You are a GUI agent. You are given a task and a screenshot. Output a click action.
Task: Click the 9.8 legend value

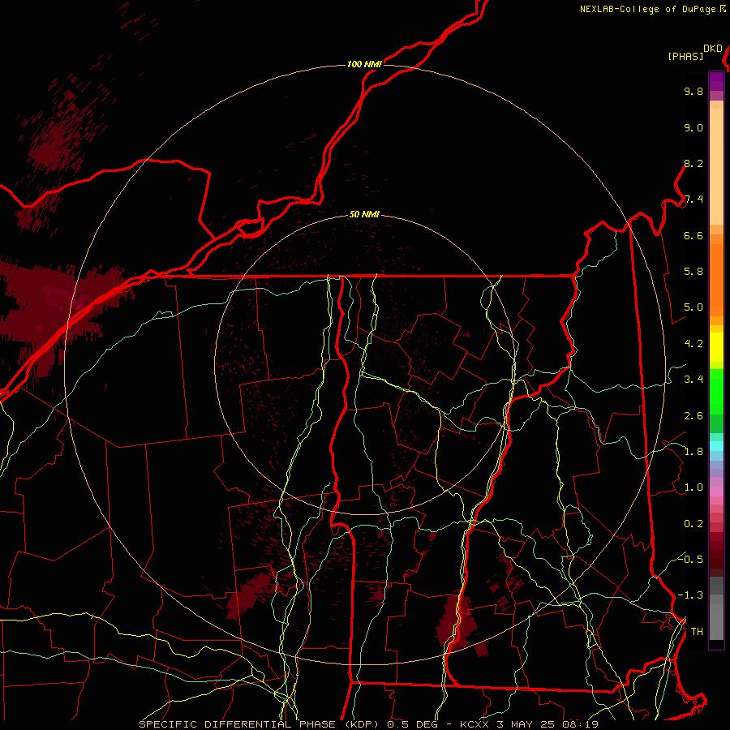pos(693,91)
